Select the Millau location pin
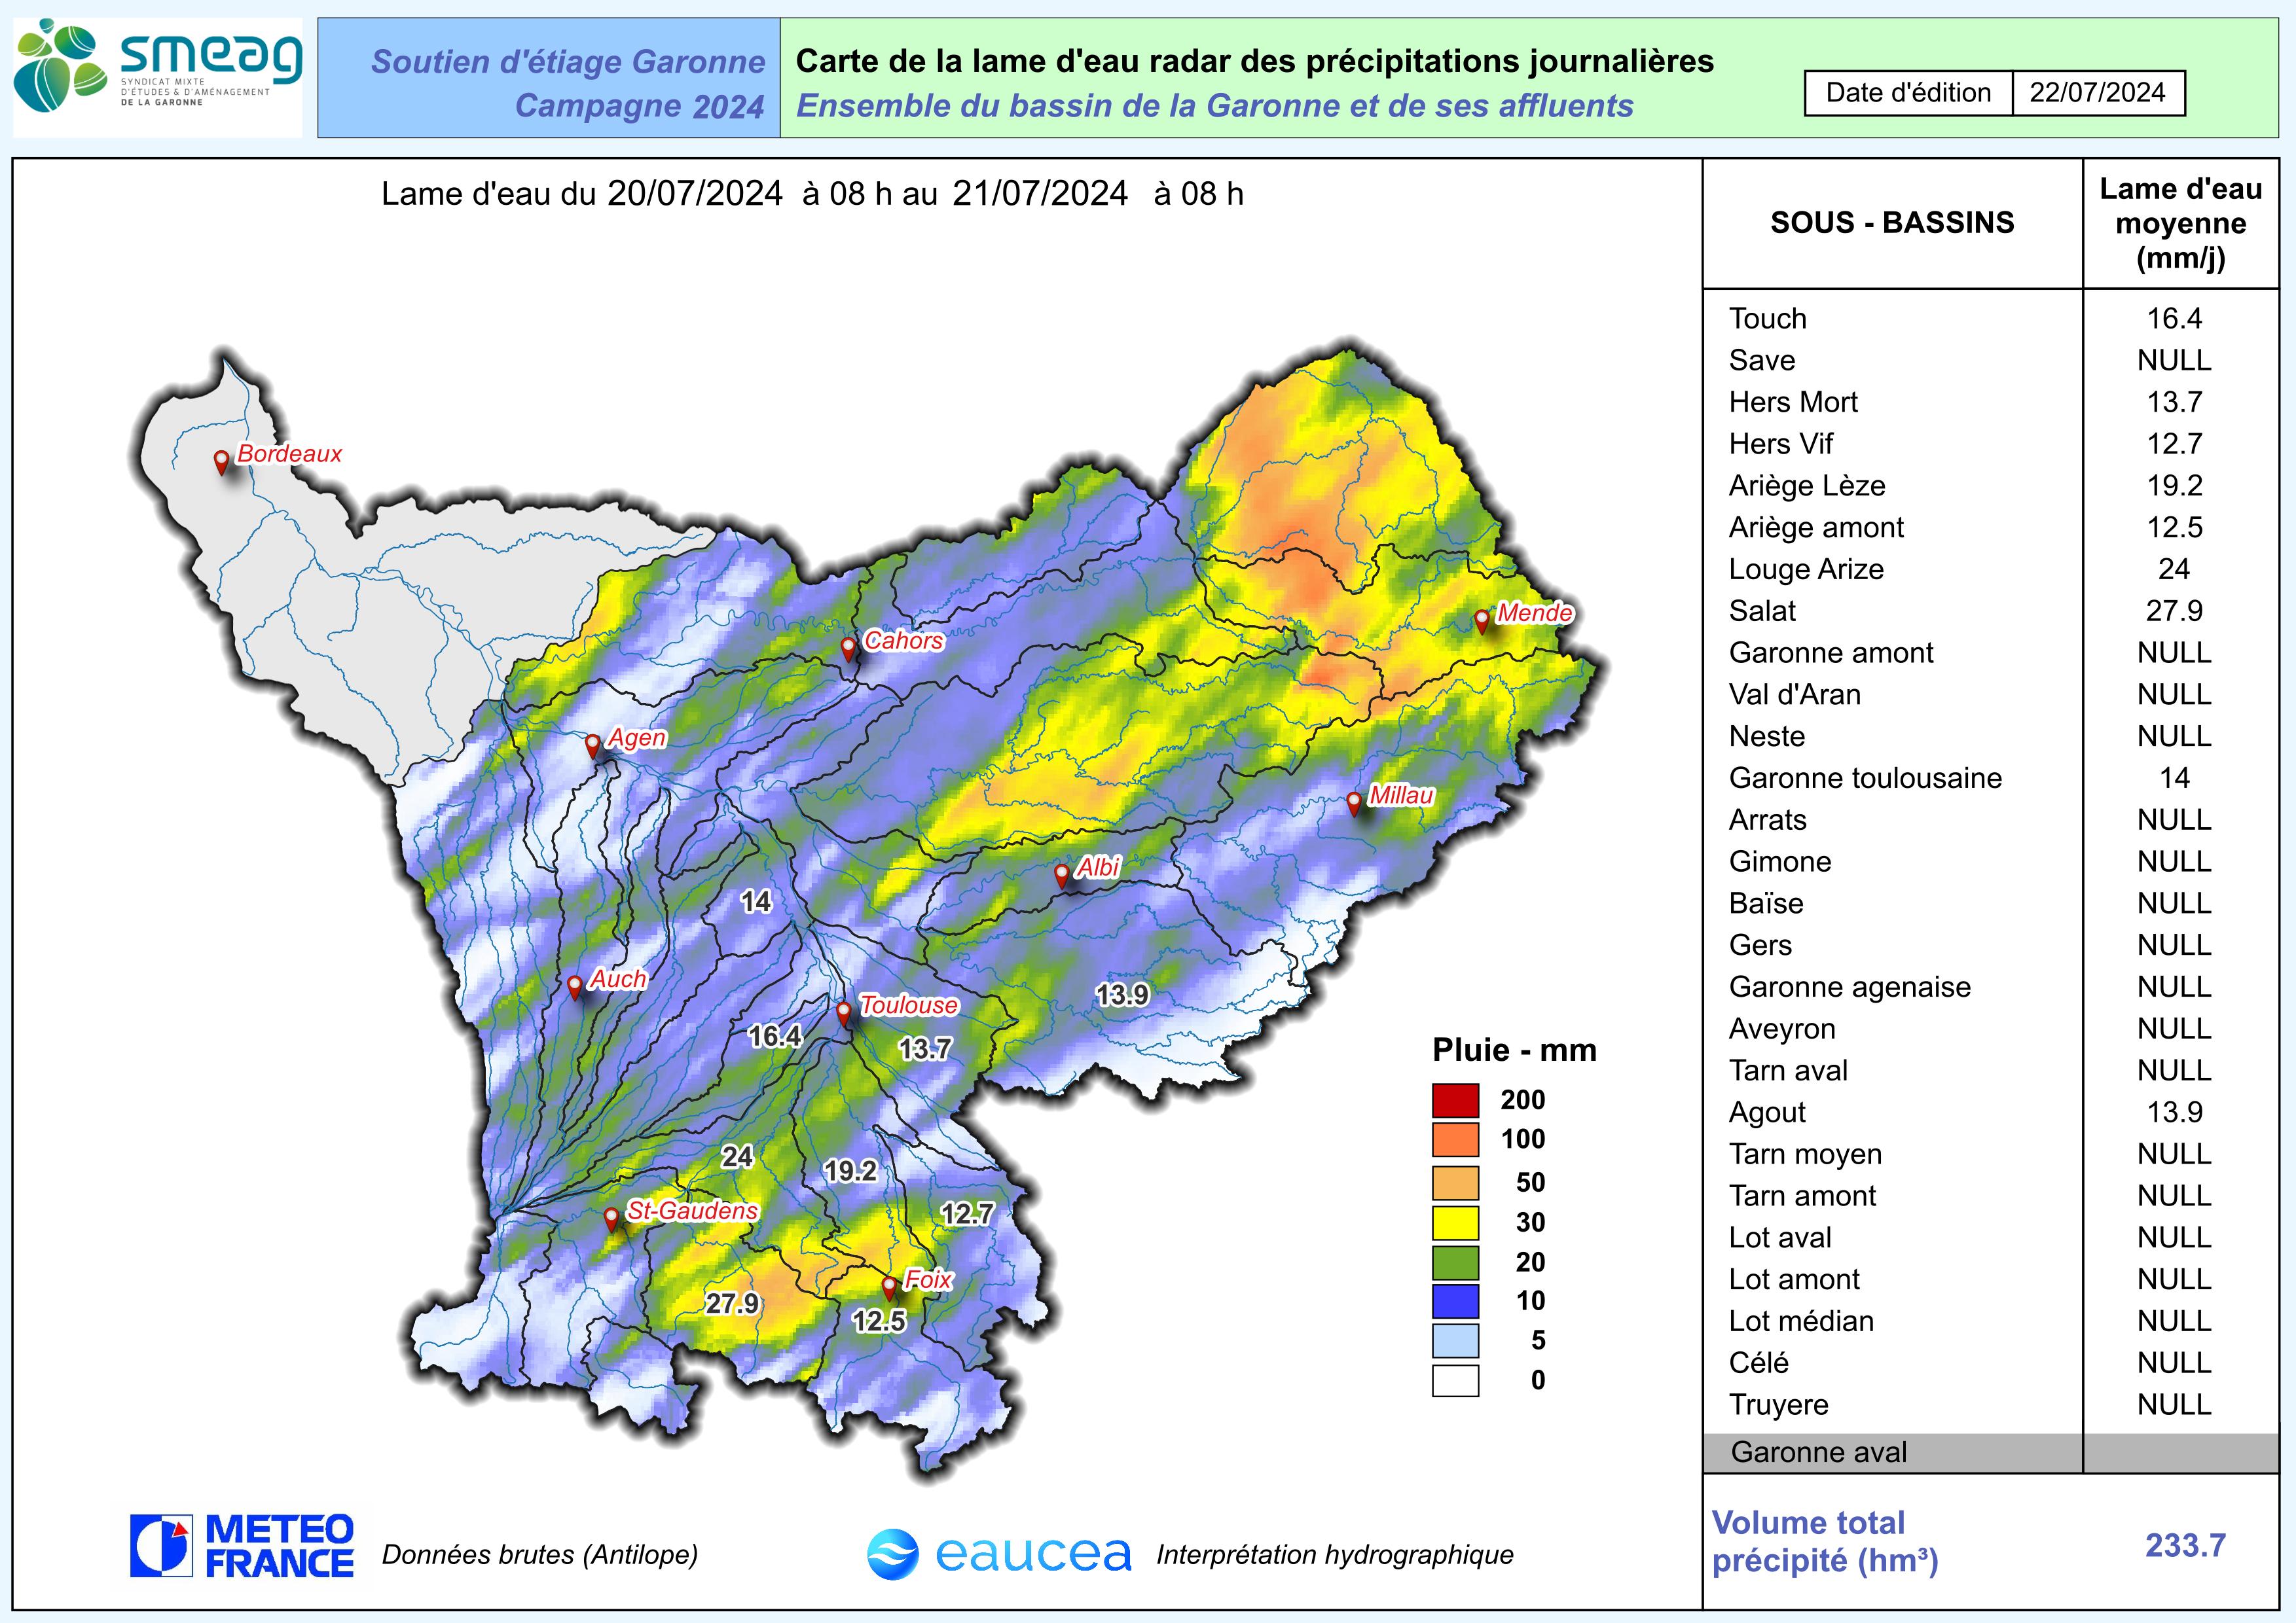Screen dimensions: 2296x1623 click(1354, 802)
